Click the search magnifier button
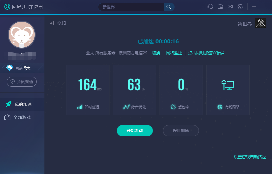Viewport: 272px width, 174px height. point(169,7)
